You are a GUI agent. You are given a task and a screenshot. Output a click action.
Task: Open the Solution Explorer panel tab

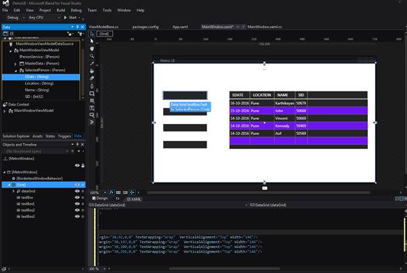pyautogui.click(x=16, y=136)
